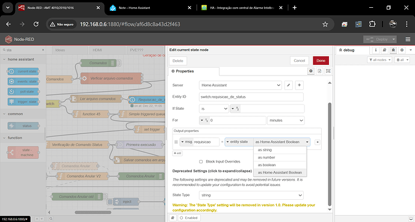The image size is (415, 222).
Task: Bookmark this page with star icon
Action: (x=325, y=24)
